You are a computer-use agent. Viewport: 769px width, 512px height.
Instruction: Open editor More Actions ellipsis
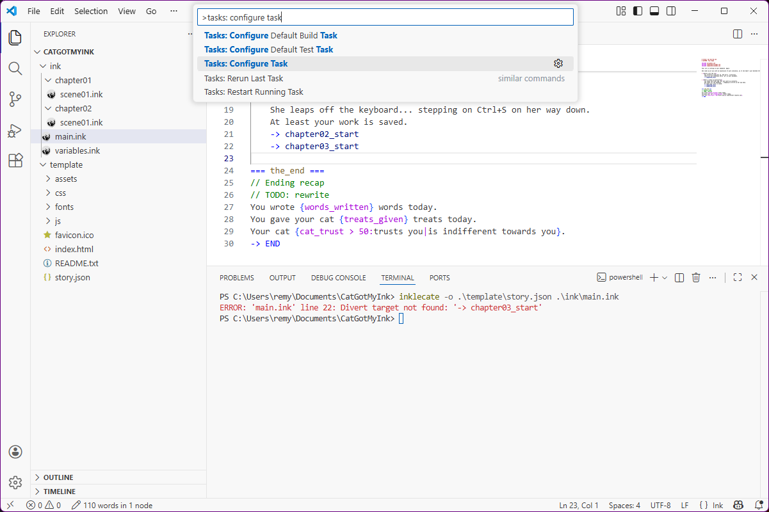(x=754, y=34)
